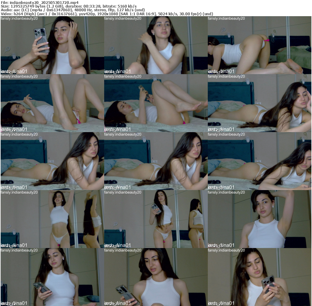Click the File name line in header

coord(40,2)
